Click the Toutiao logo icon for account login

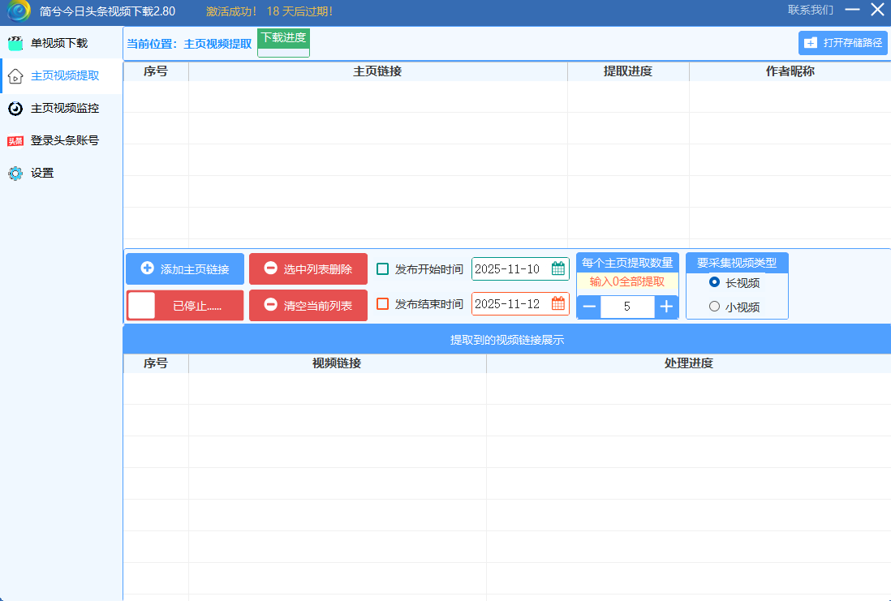pyautogui.click(x=15, y=140)
